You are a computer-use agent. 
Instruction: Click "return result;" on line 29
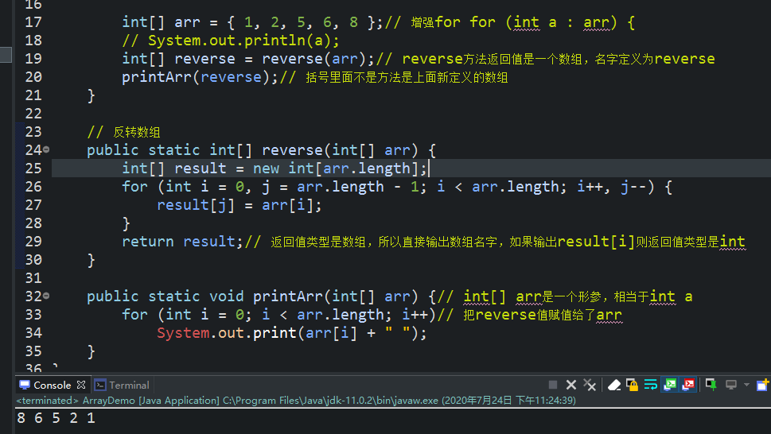coord(183,242)
